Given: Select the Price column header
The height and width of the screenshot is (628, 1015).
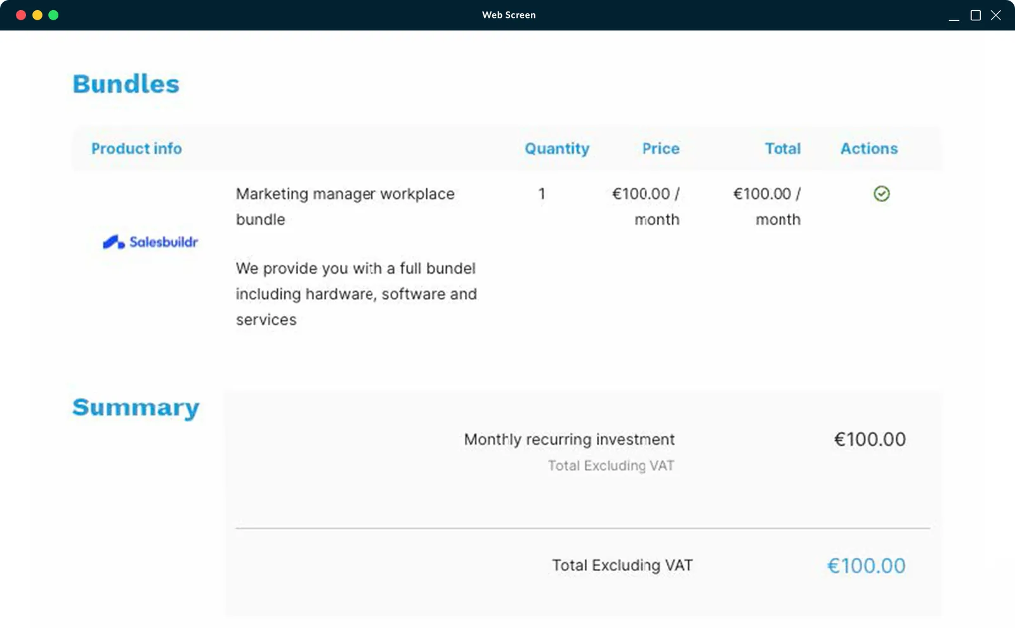Looking at the screenshot, I should (661, 148).
